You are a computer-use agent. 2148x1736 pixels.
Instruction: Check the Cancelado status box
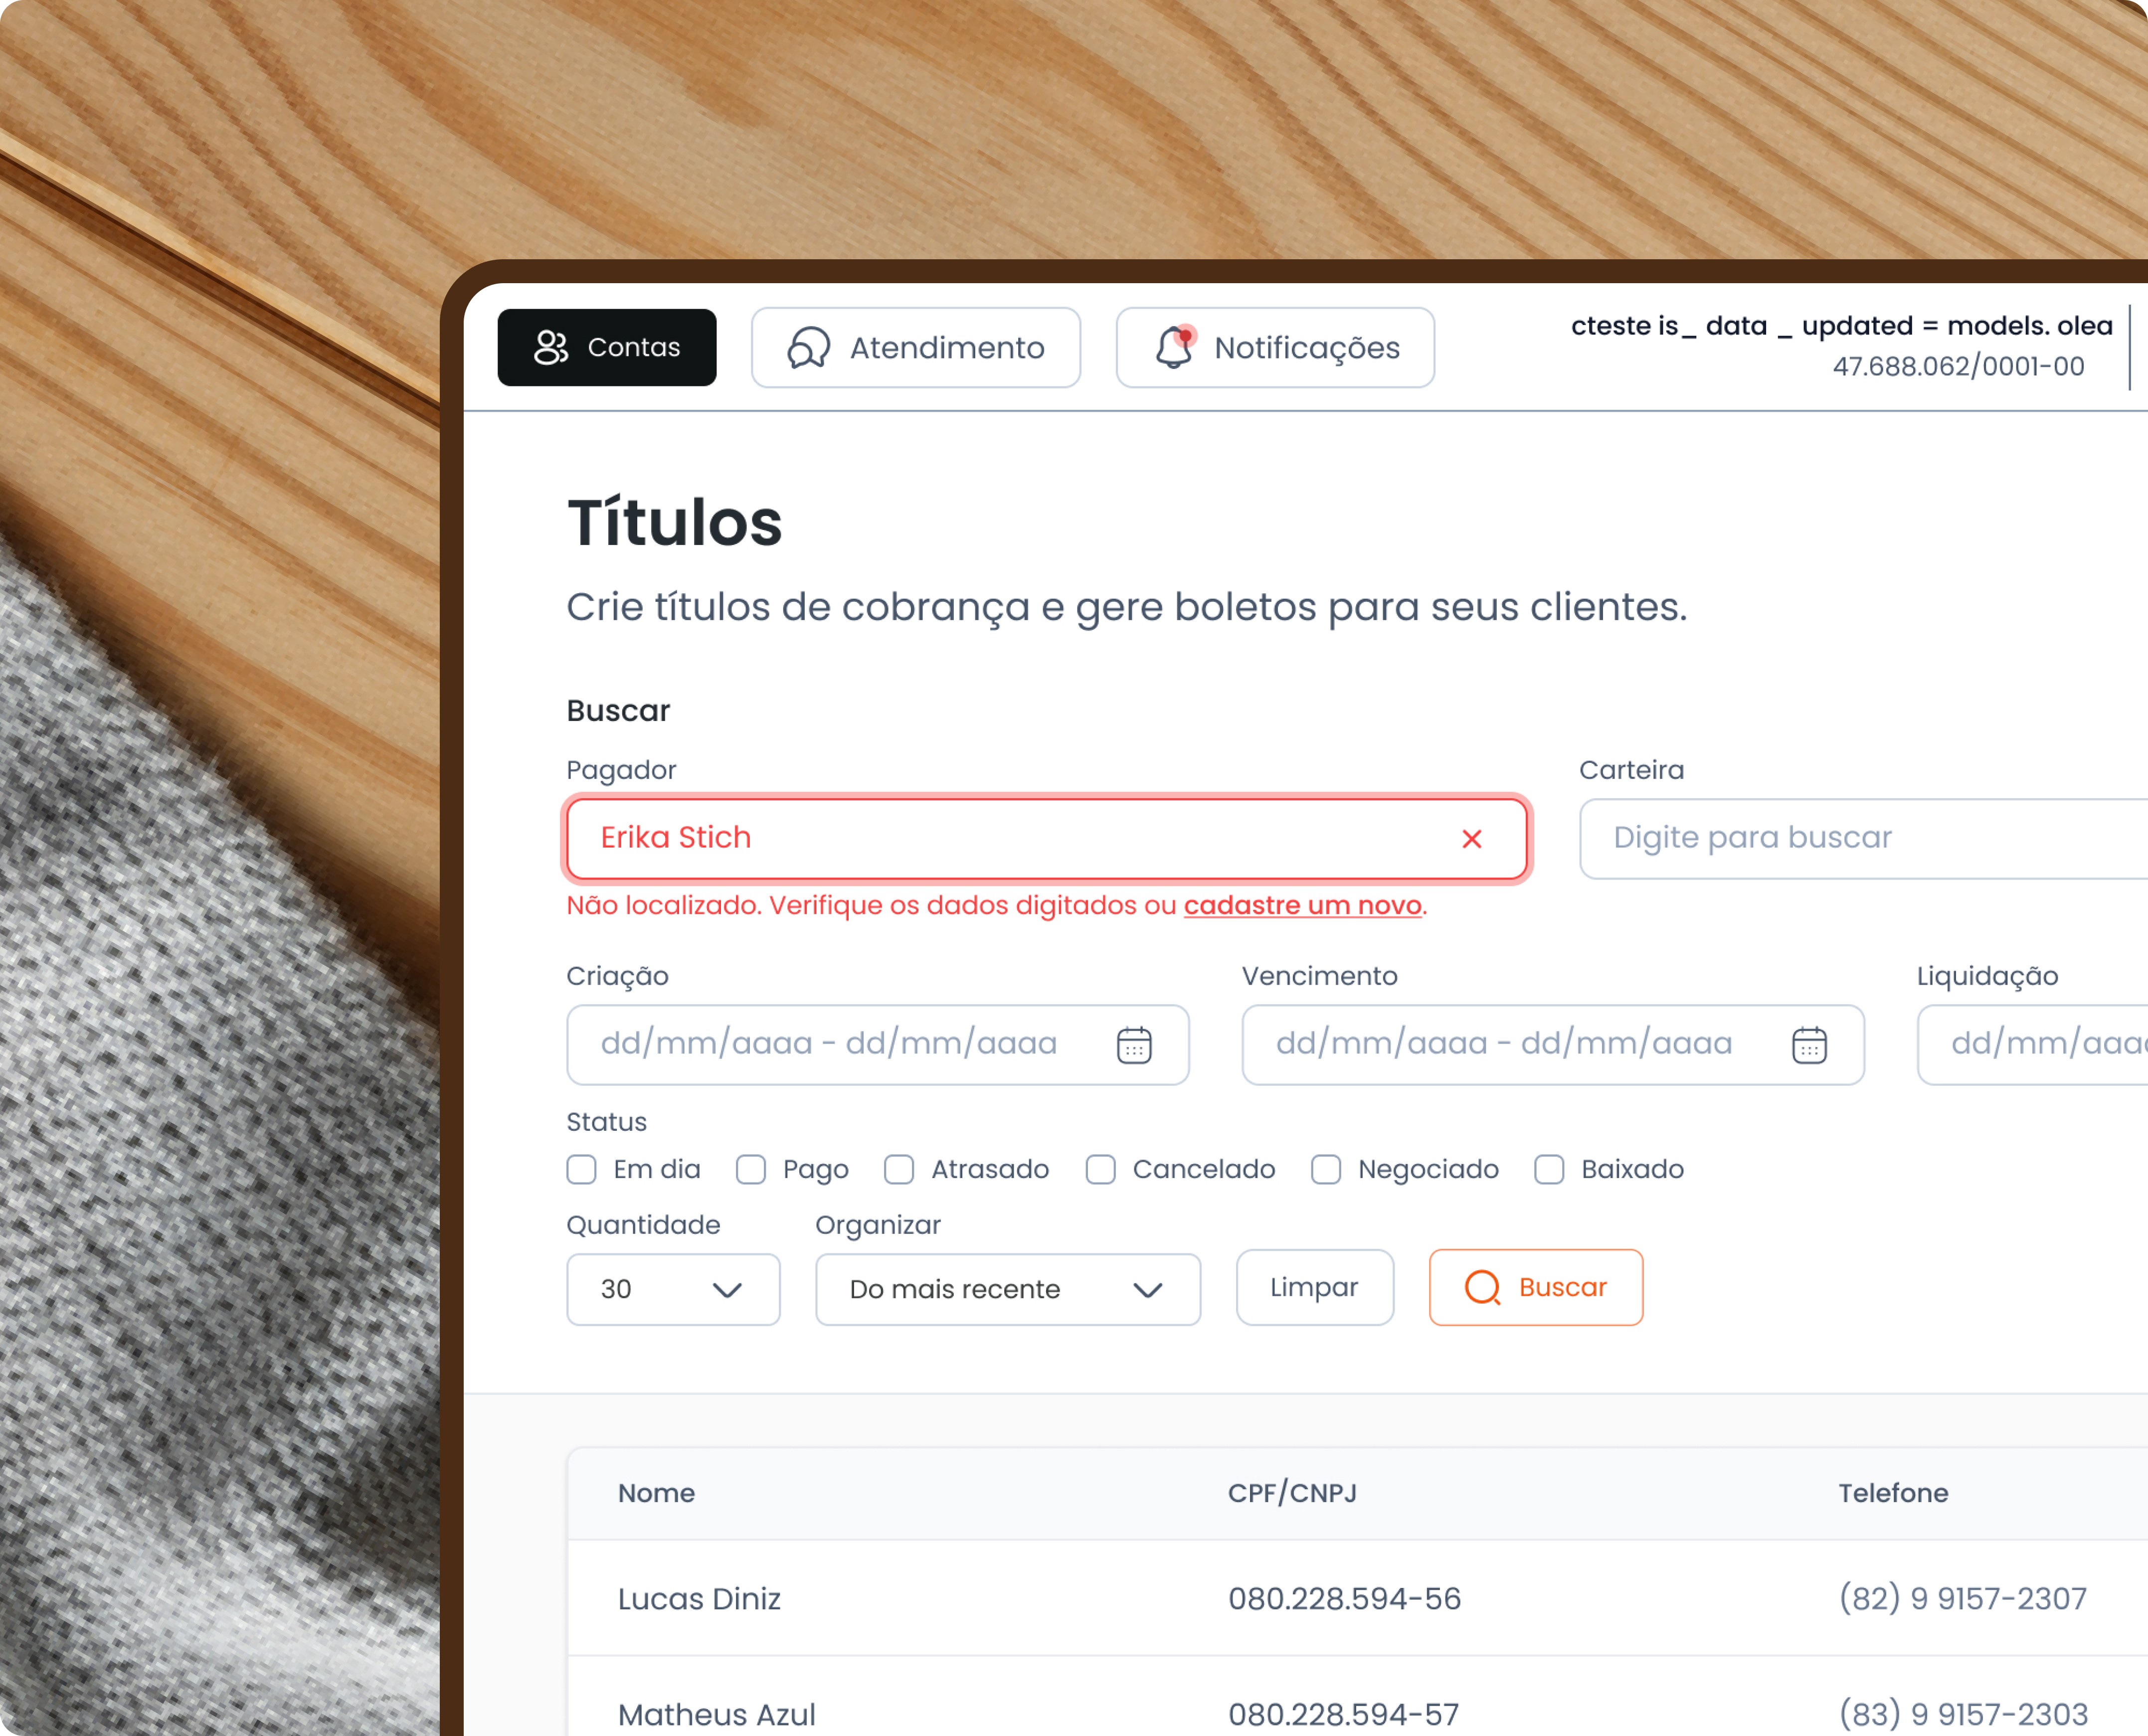(1101, 1169)
